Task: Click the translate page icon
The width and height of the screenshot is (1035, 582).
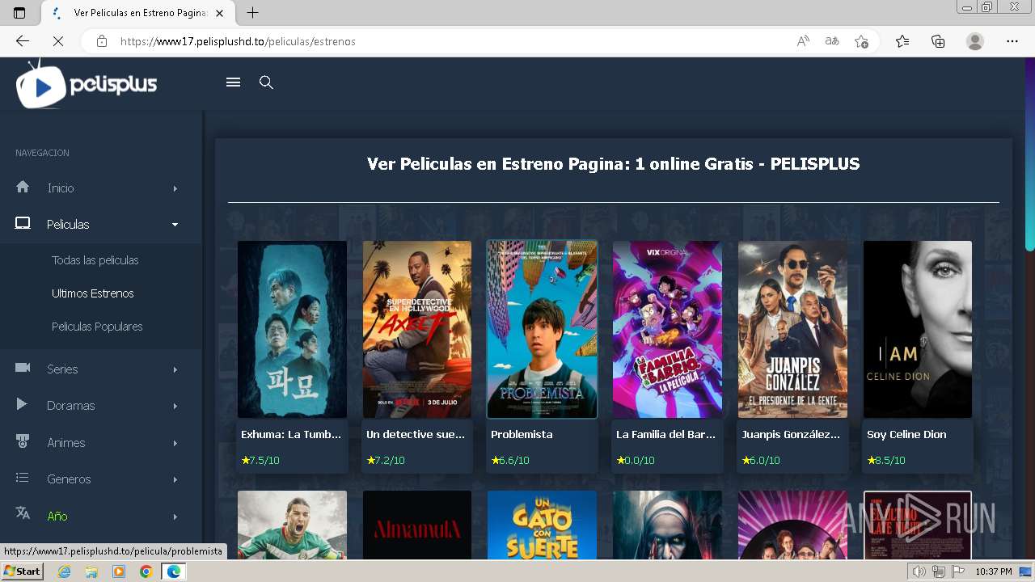Action: click(x=832, y=41)
